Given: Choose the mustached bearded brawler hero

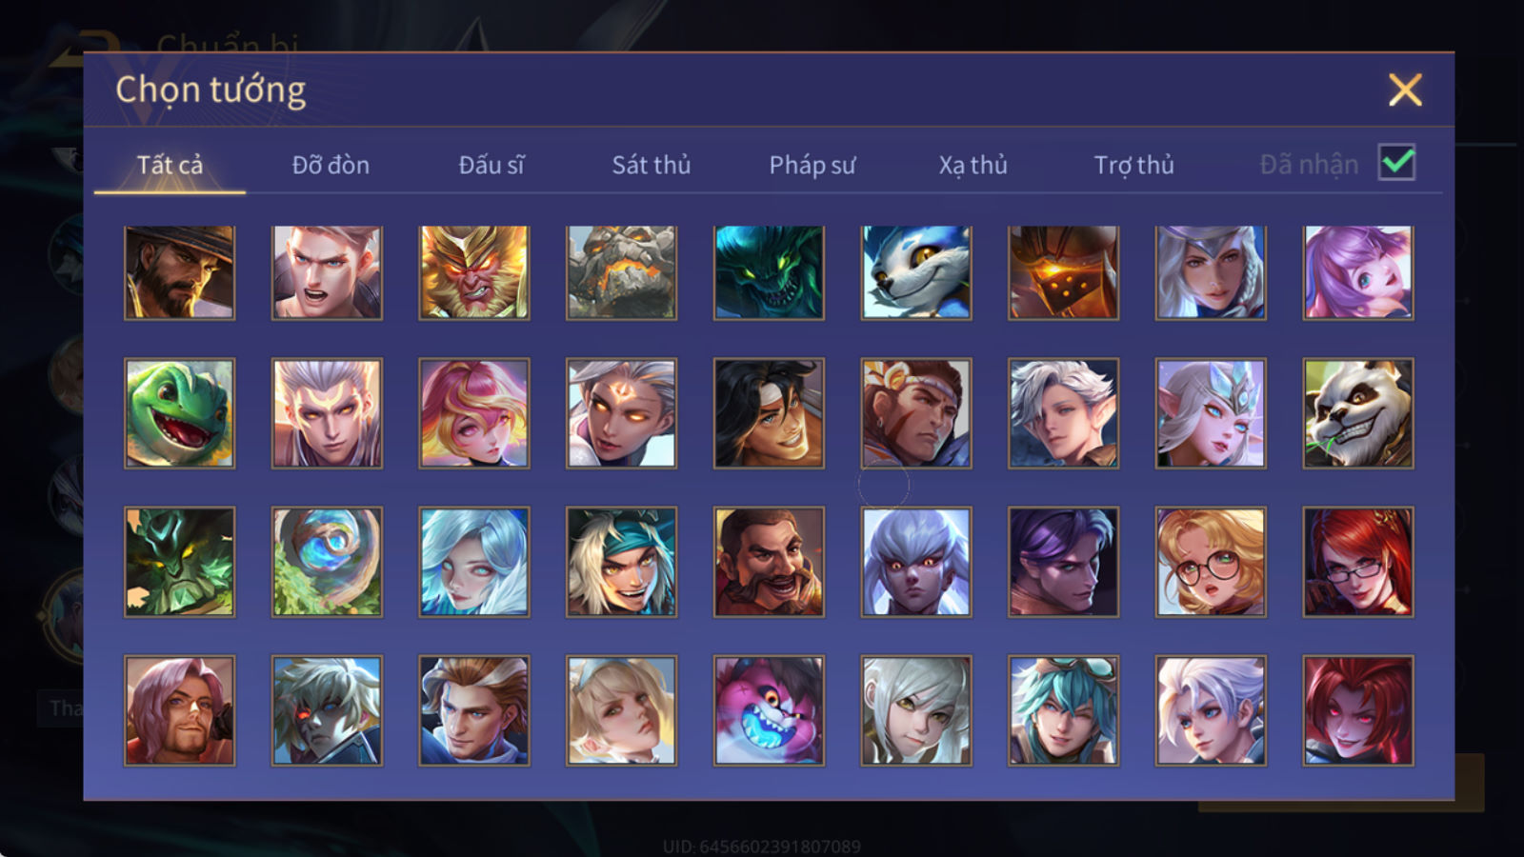Looking at the screenshot, I should click(769, 562).
